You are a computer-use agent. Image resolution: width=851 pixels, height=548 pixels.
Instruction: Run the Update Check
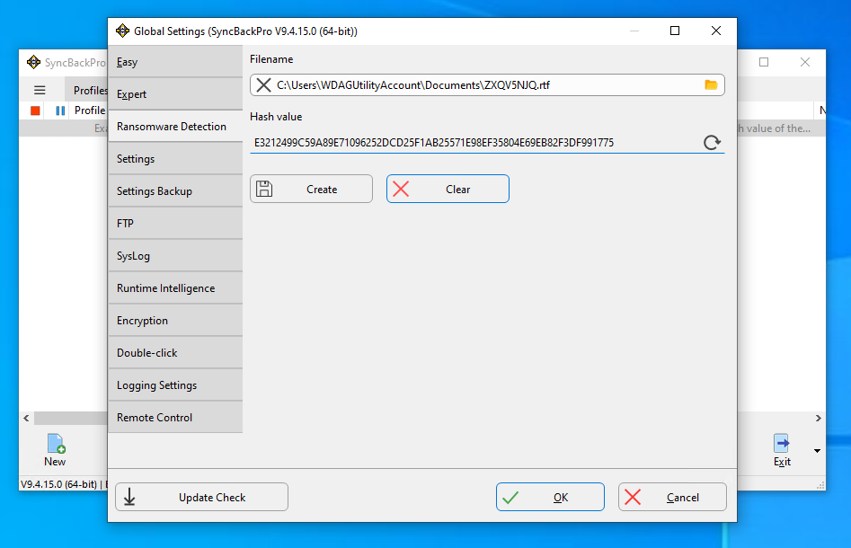pos(202,497)
